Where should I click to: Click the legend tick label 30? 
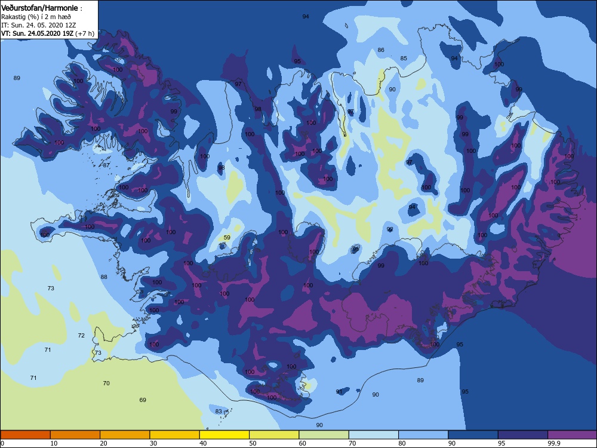click(x=153, y=443)
